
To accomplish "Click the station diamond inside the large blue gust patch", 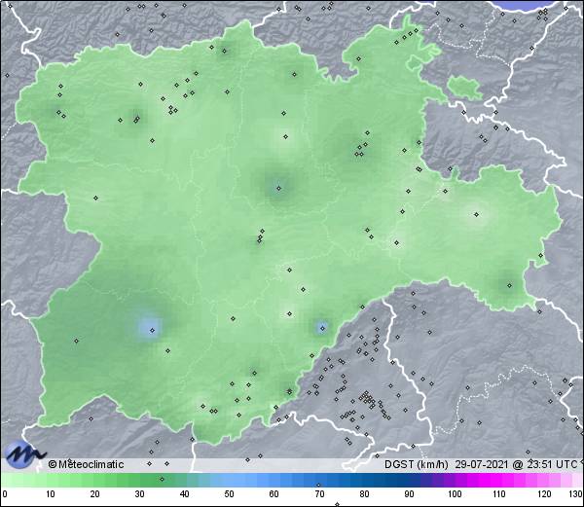I will tap(152, 330).
